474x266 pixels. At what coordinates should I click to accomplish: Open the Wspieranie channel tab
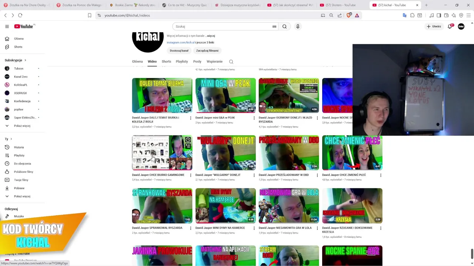(x=215, y=62)
